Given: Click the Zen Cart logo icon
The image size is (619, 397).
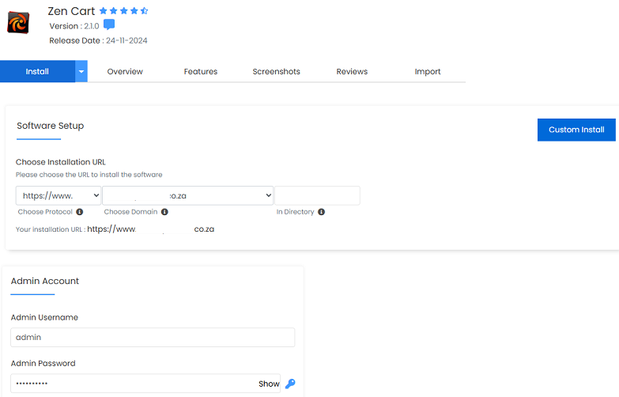Looking at the screenshot, I should [18, 24].
